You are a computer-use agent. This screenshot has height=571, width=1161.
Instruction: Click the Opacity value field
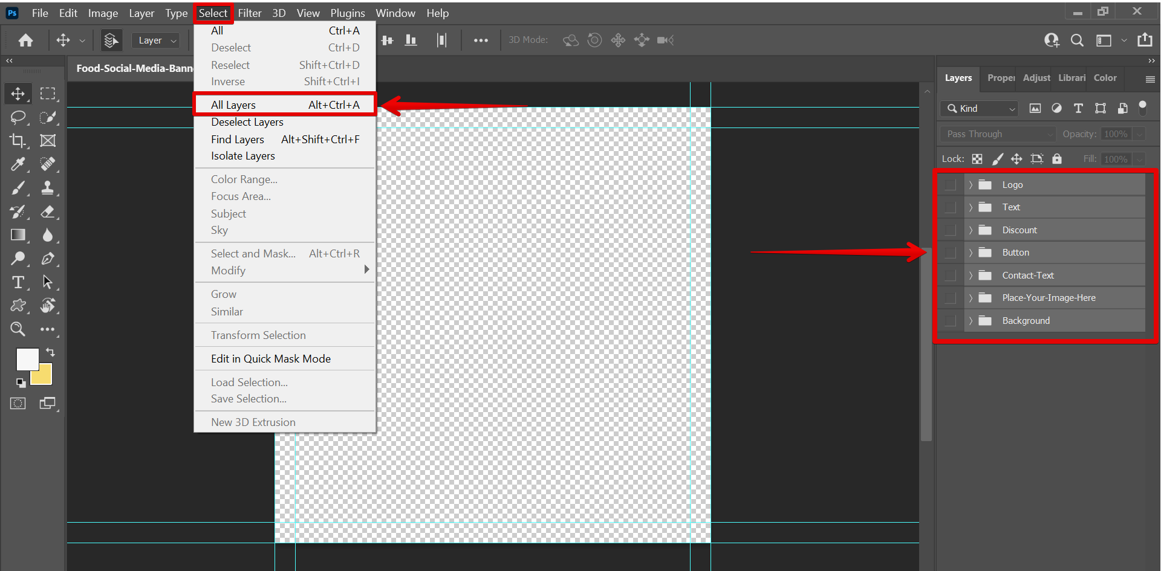tap(1117, 134)
